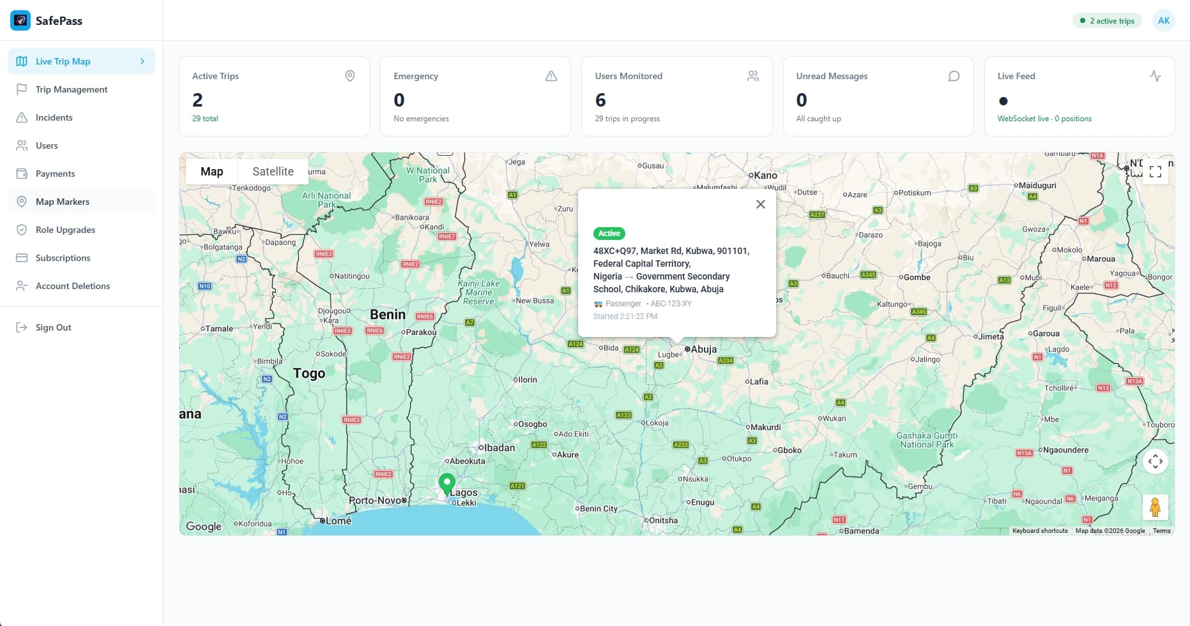Image resolution: width=1190 pixels, height=626 pixels.
Task: Open Account Deletions in the sidebar
Action: pyautogui.click(x=81, y=286)
